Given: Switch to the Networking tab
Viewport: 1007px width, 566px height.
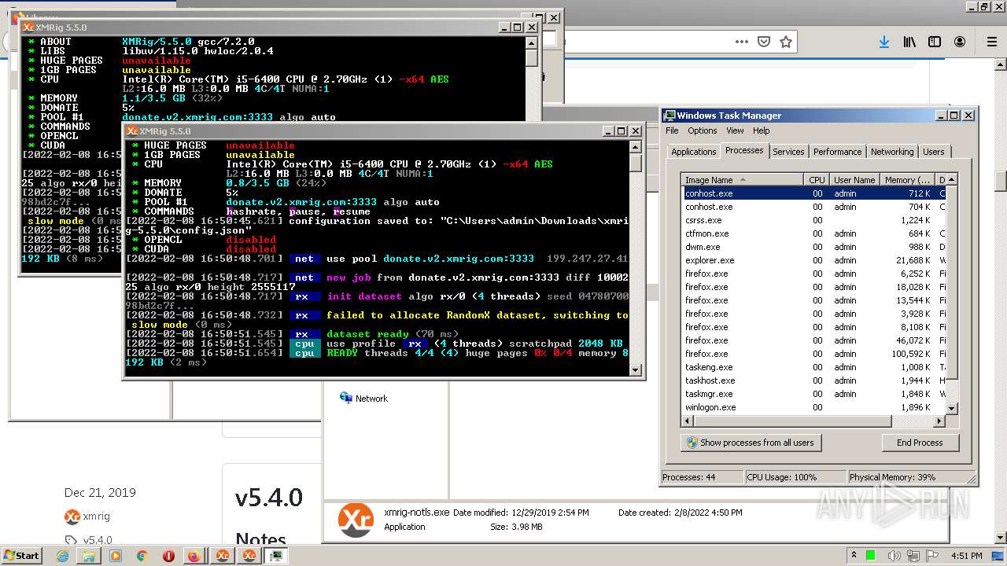Looking at the screenshot, I should (892, 152).
